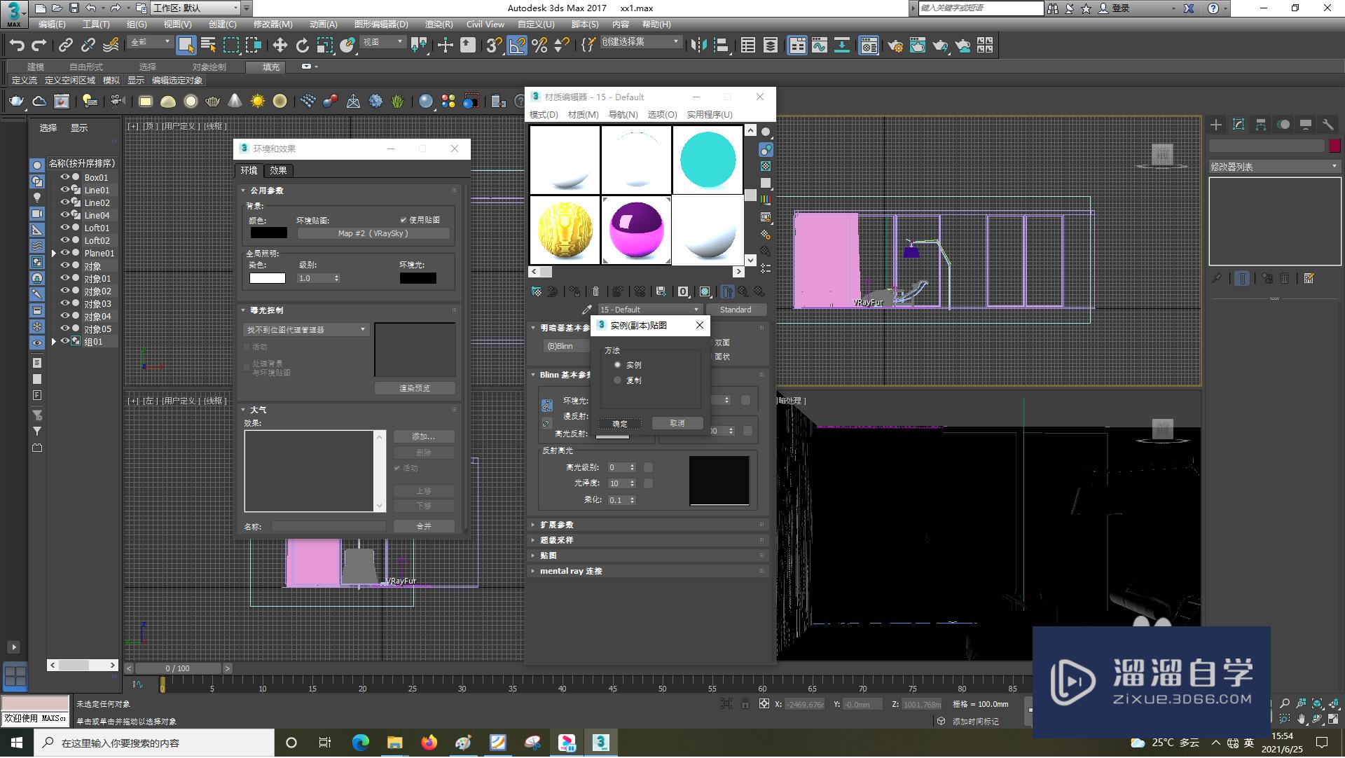Expand the 组01 tree item arrow

(54, 342)
